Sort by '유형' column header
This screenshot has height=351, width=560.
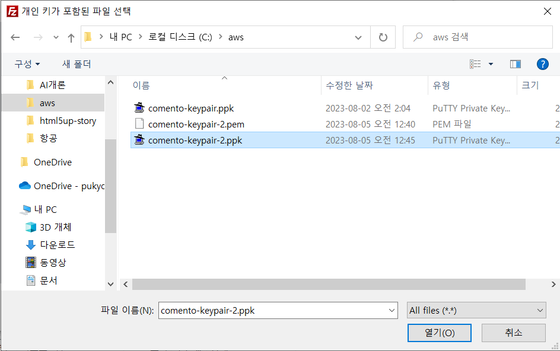[x=441, y=85]
